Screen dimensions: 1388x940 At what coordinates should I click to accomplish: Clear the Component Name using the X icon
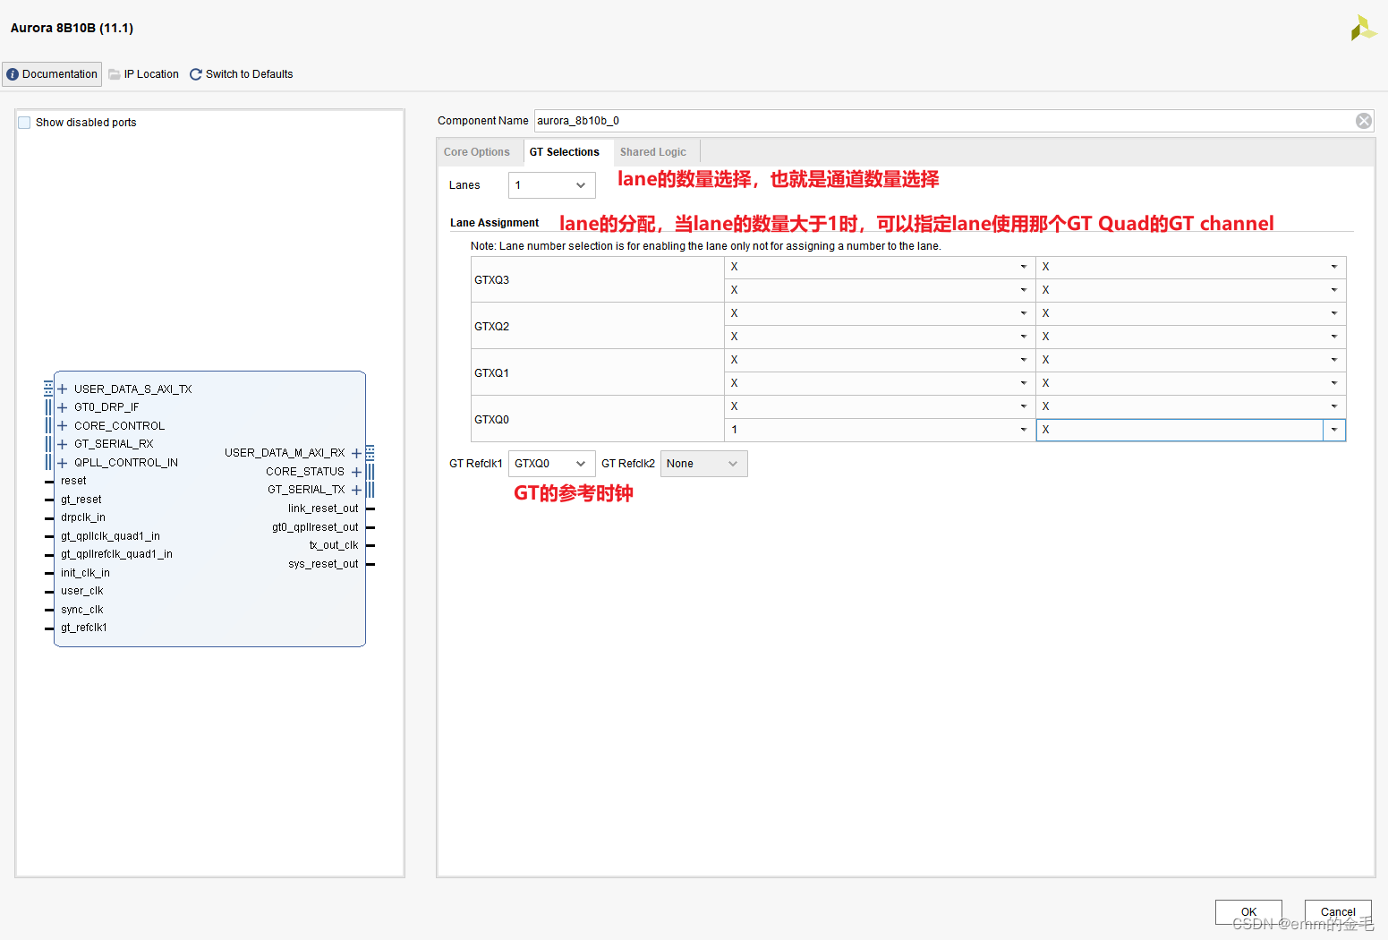pos(1363,120)
